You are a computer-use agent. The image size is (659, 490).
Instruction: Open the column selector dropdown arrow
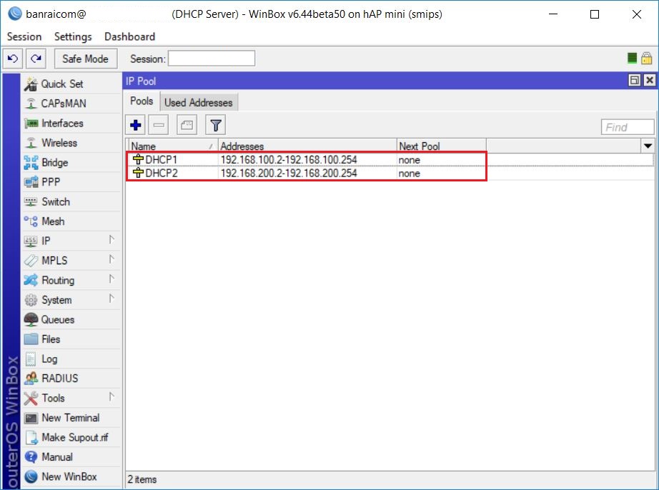[x=648, y=146]
